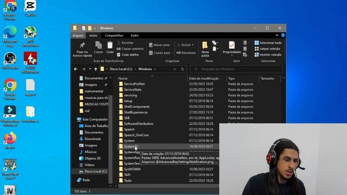Select the ShellComponents folder
Viewport: 347px width, 195px height.
137,107
